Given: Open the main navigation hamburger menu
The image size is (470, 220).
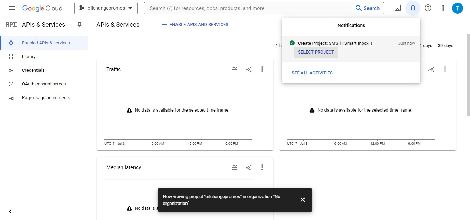Looking at the screenshot, I should coord(11,8).
